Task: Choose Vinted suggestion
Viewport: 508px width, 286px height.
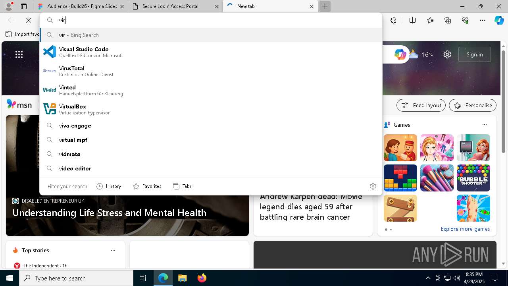Action: coord(211,90)
